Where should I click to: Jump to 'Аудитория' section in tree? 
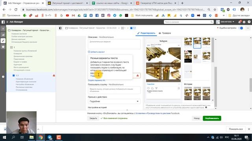(x=18, y=65)
